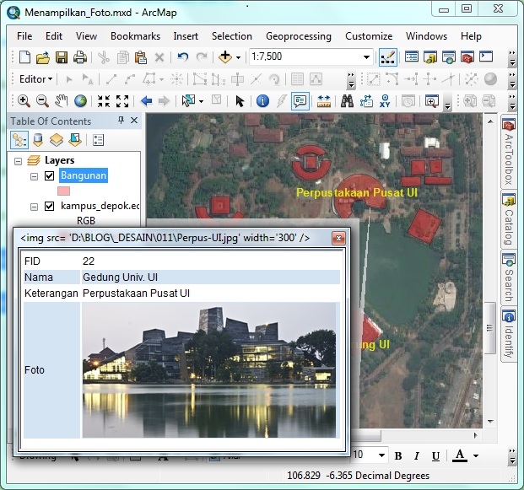Click the Perpustakaan photo in the popup
Image resolution: width=524 pixels, height=490 pixels.
click(x=209, y=370)
